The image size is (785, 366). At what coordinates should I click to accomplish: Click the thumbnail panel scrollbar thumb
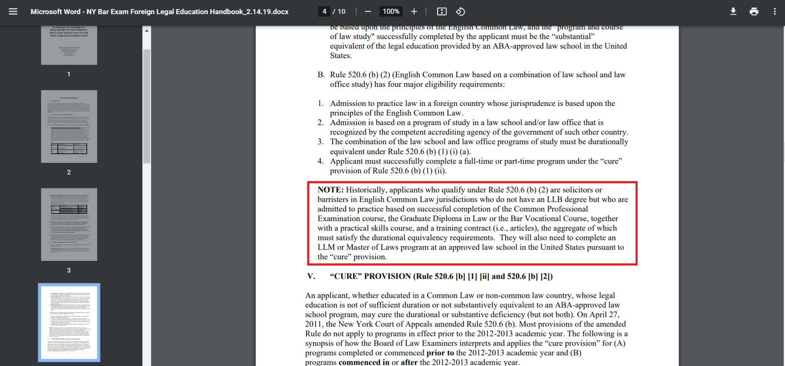point(147,106)
